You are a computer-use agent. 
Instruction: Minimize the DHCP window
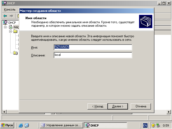[x=159, y=3]
